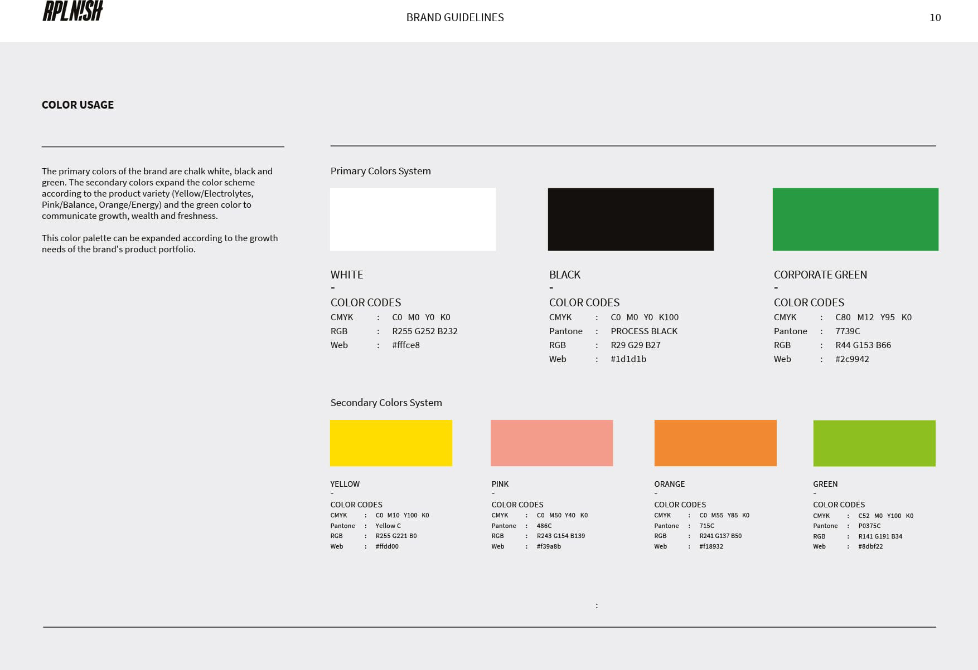
Task: Select the black primary color swatch
Action: [x=631, y=218]
